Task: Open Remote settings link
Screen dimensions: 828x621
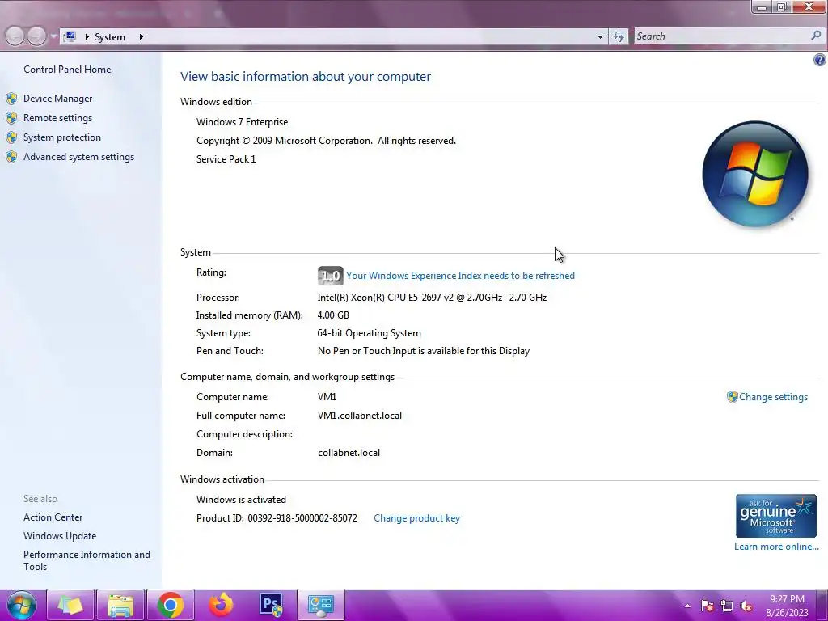Action: [57, 118]
